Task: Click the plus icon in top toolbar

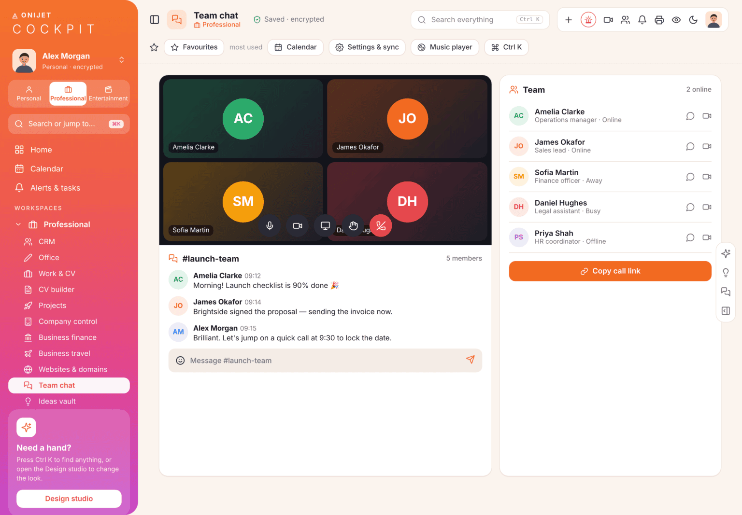Action: pos(569,20)
